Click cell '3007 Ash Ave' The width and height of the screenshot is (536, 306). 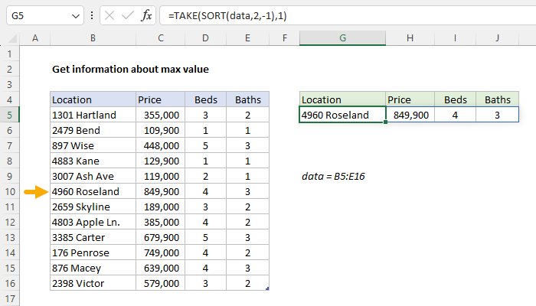[x=93, y=176]
